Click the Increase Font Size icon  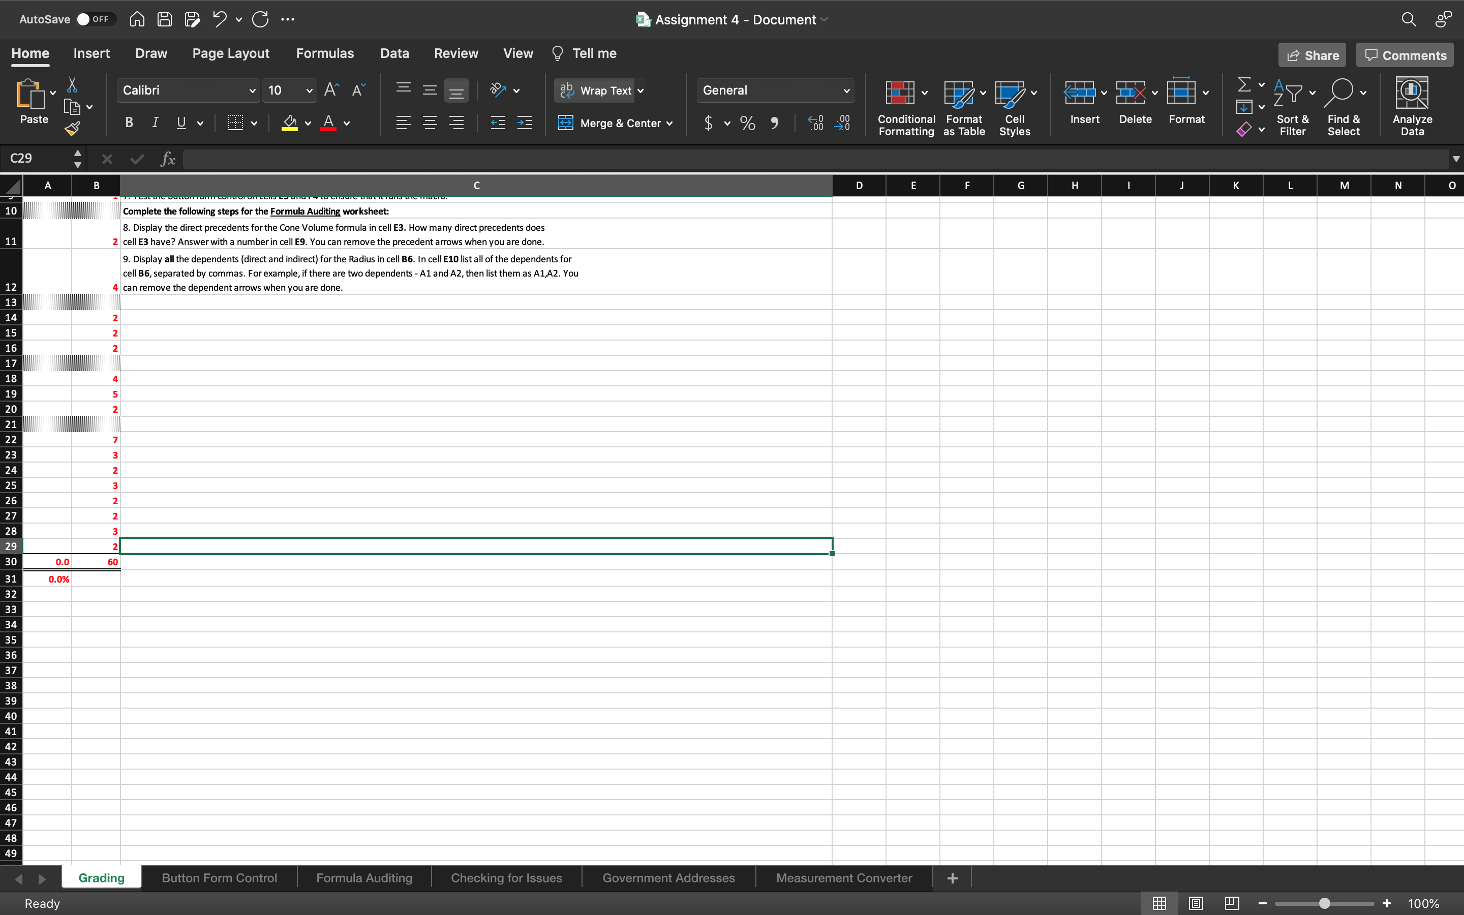(331, 90)
